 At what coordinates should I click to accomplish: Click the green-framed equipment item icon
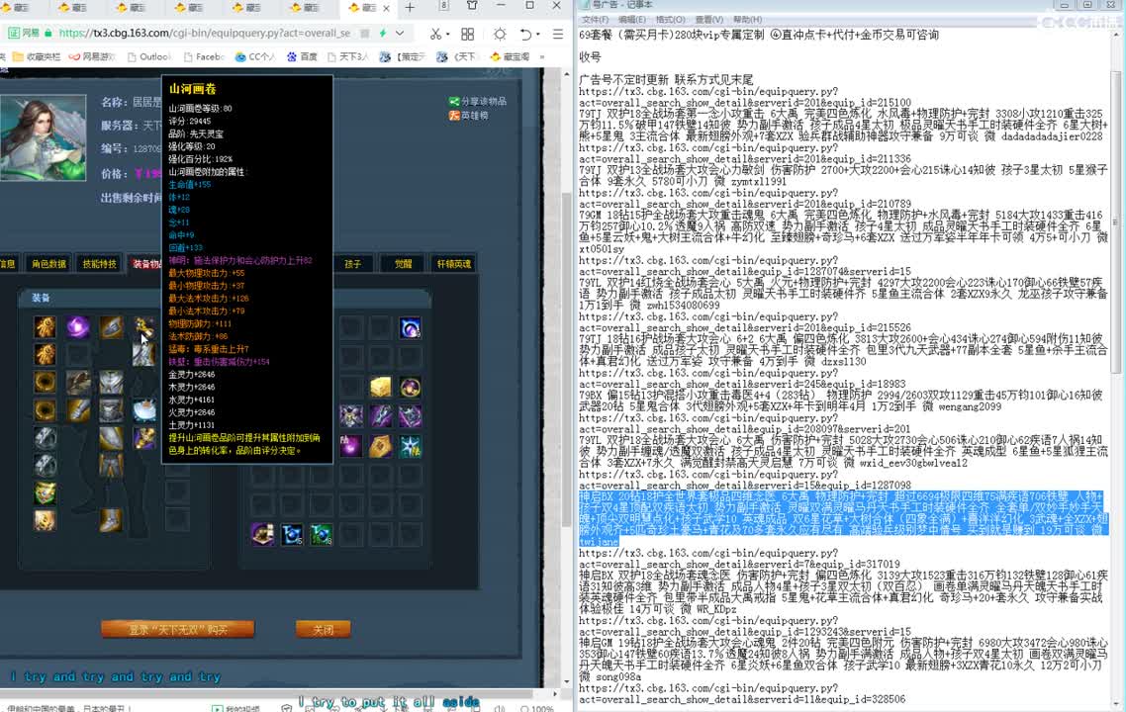[x=45, y=492]
